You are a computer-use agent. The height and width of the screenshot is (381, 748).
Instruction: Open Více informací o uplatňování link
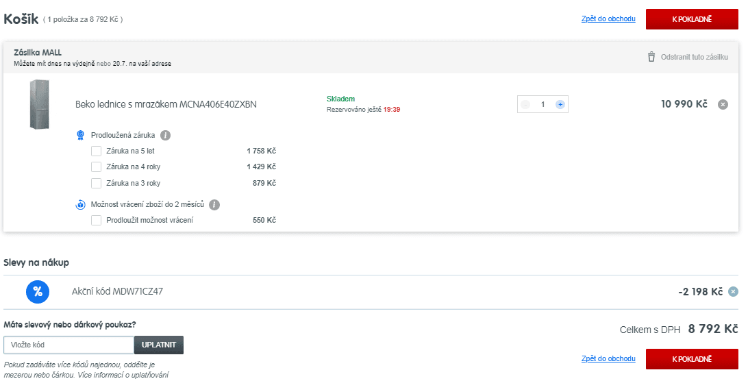123,375
